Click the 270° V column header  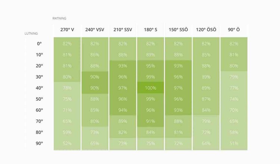(67, 29)
